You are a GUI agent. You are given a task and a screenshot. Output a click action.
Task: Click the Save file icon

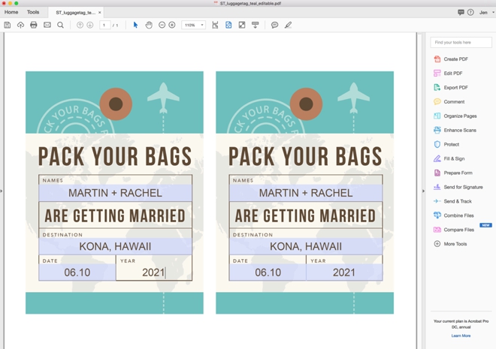pos(8,25)
